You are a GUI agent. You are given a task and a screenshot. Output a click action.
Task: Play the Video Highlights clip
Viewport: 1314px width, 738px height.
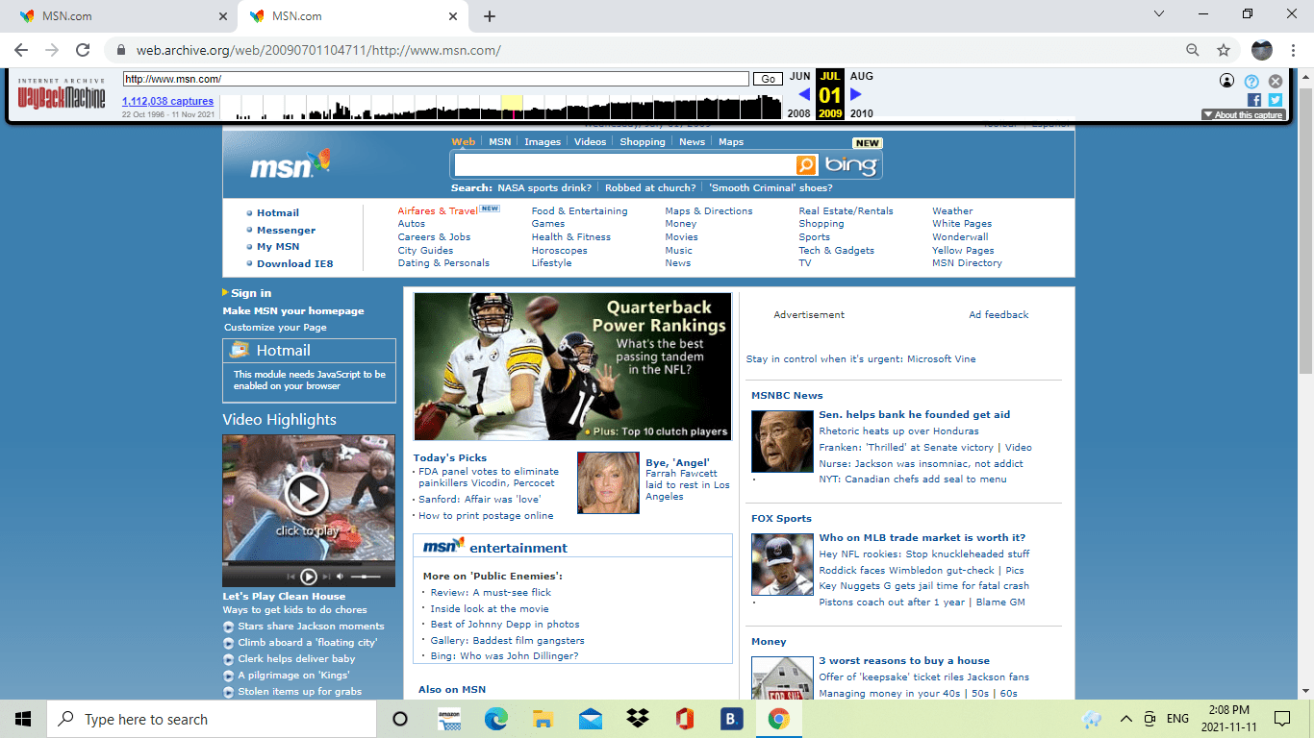pyautogui.click(x=308, y=495)
